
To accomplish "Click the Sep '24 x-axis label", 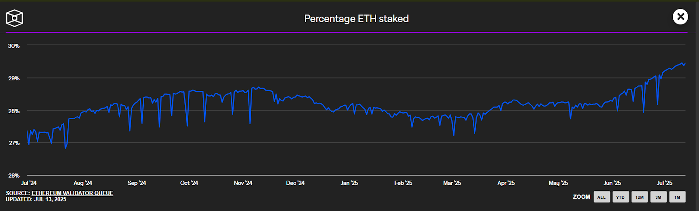I will tap(137, 183).
